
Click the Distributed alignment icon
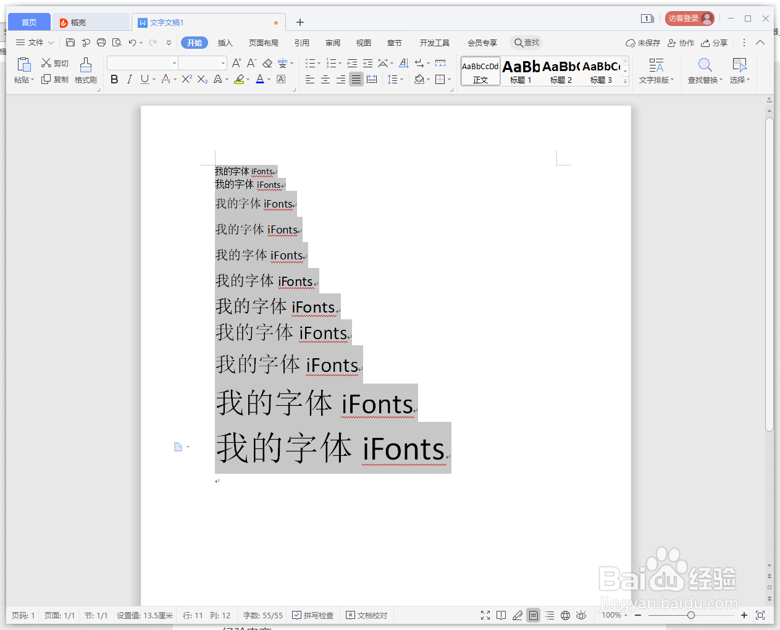click(372, 79)
